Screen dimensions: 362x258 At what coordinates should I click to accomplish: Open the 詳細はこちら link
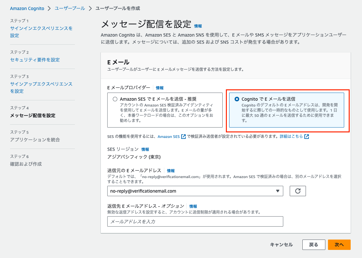(x=291, y=136)
